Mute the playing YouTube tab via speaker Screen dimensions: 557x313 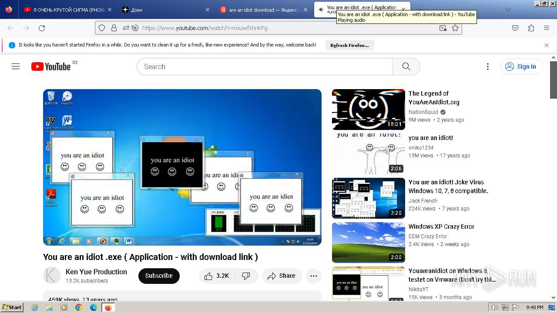[321, 10]
